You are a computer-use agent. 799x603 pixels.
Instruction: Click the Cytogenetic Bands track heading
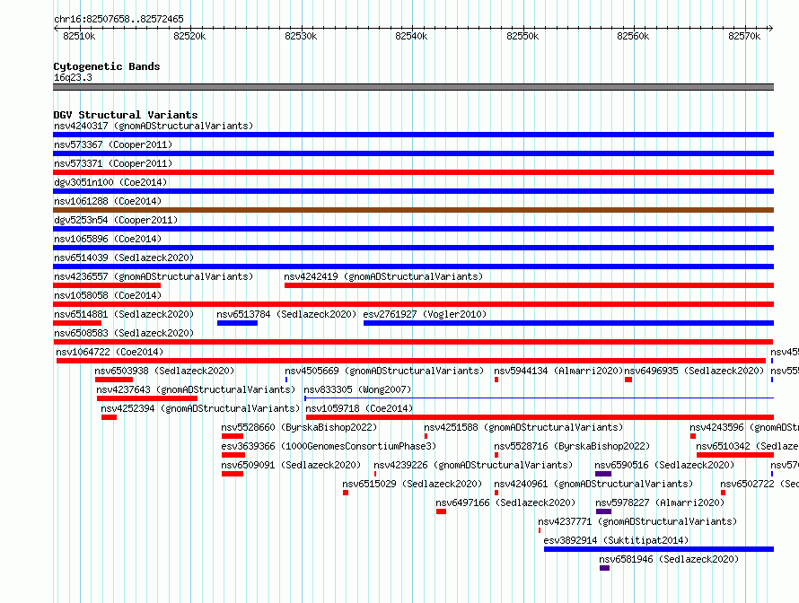[x=107, y=66]
